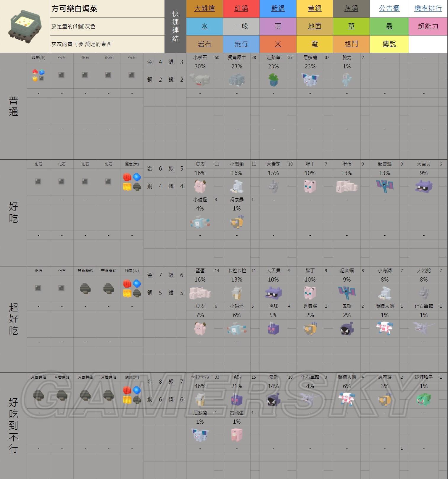448x479 pixels.
Task: Open the 紅鍋 quick link
Action: coord(241,9)
